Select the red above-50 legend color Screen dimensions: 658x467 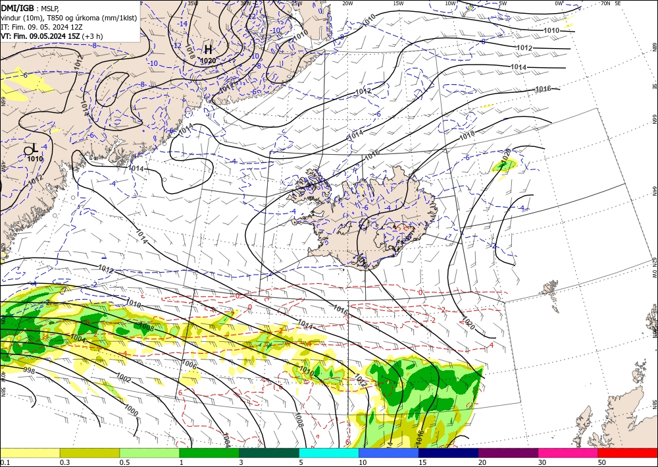pos(628,453)
